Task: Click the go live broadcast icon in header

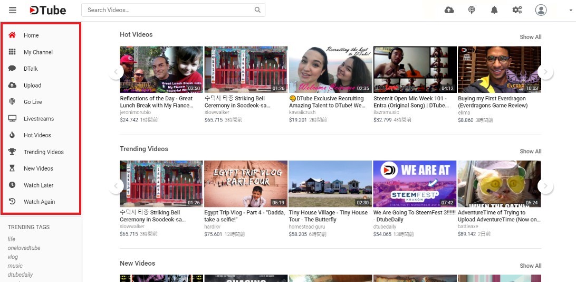Action: (472, 10)
